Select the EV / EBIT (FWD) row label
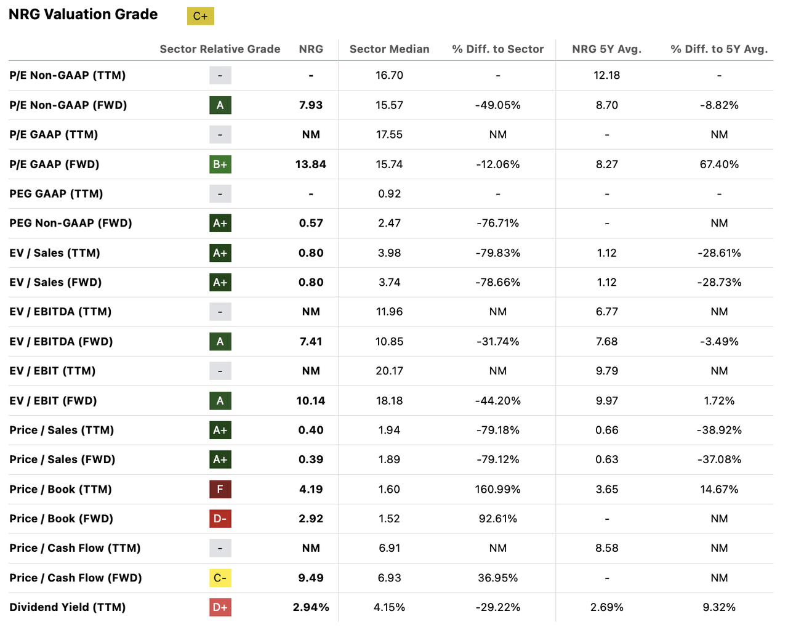Viewport: 788px width, 635px height. point(53,400)
